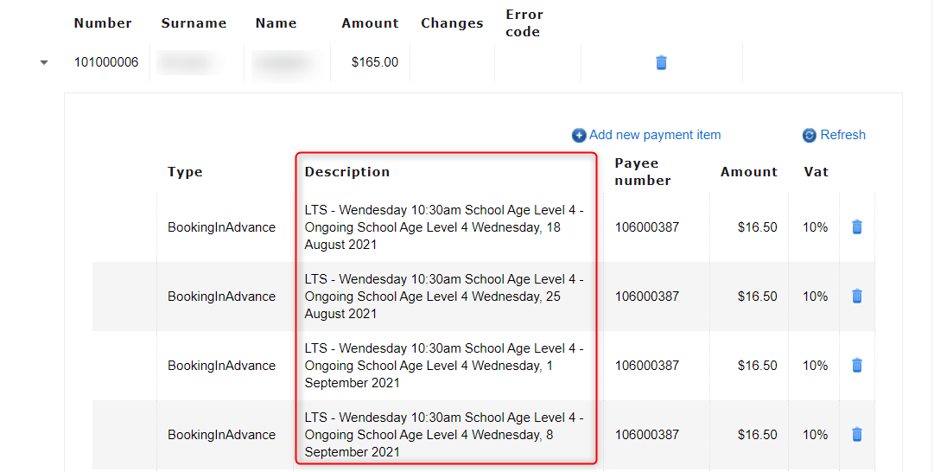
Task: Click payee number in 8 September row
Action: point(646,434)
